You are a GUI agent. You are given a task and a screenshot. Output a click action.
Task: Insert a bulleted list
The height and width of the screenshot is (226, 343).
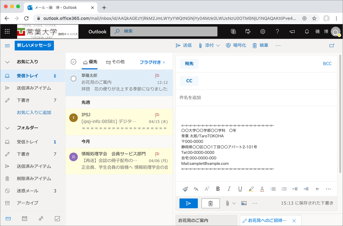(273, 189)
